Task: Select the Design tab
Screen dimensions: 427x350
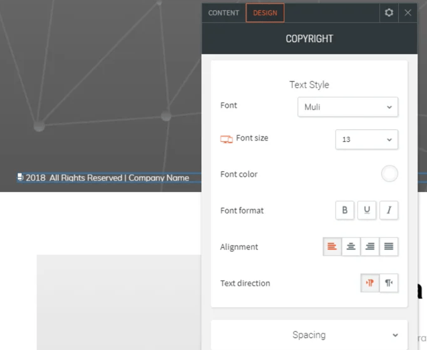Action: (265, 13)
